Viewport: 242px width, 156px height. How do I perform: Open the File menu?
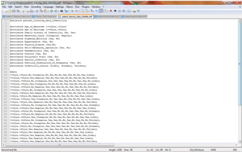[4, 7]
